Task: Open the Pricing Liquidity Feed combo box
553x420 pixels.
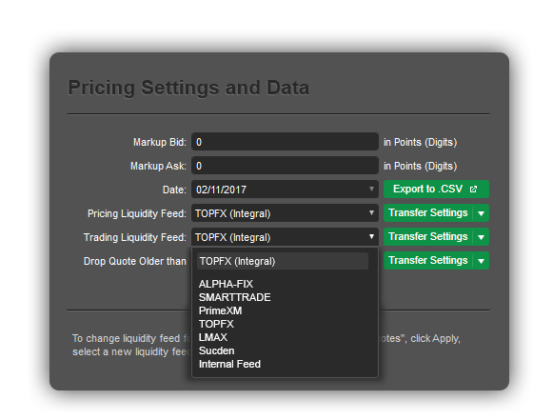Action: (x=285, y=213)
